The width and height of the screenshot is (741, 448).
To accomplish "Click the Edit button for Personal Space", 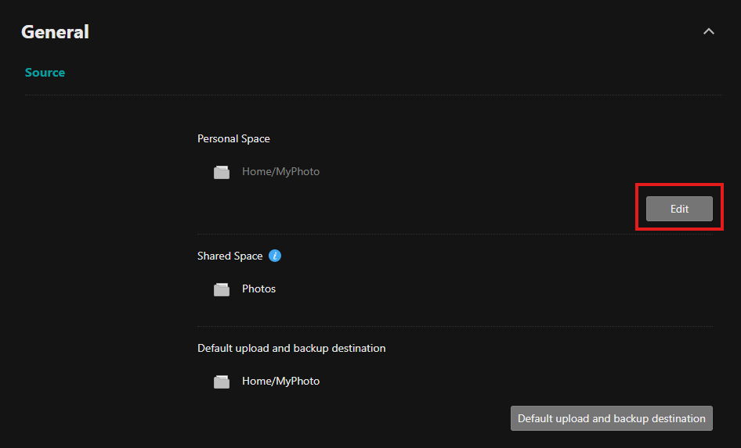I will pos(679,209).
